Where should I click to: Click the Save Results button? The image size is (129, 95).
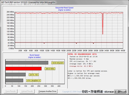tap(11, 91)
